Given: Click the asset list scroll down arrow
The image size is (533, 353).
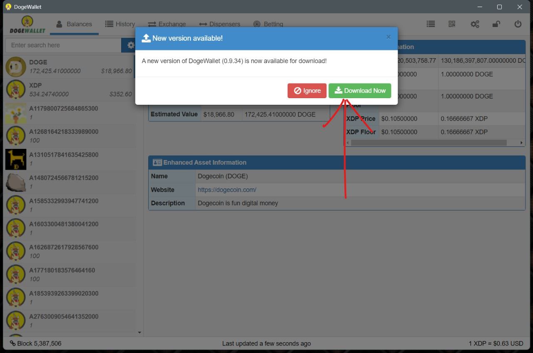Looking at the screenshot, I should pos(139,333).
